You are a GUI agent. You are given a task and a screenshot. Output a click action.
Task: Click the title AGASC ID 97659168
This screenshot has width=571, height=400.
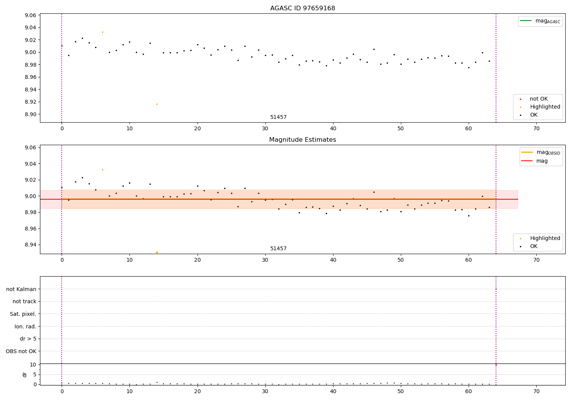coord(303,8)
